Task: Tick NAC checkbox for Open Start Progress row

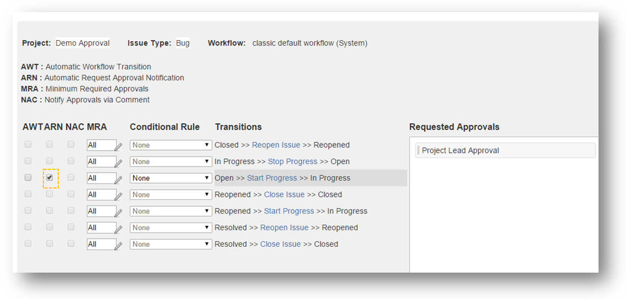Action: pos(71,178)
